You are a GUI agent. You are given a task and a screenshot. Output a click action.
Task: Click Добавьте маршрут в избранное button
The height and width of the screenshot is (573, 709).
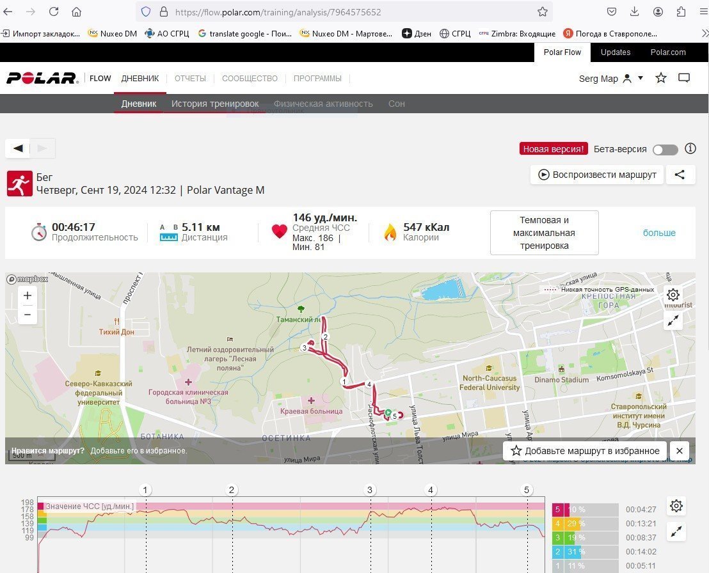pyautogui.click(x=585, y=451)
